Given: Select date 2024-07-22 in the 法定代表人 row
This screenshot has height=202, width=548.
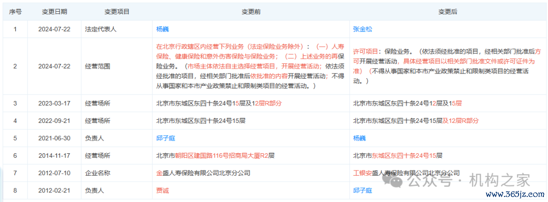Looking at the screenshot, I should [x=54, y=29].
